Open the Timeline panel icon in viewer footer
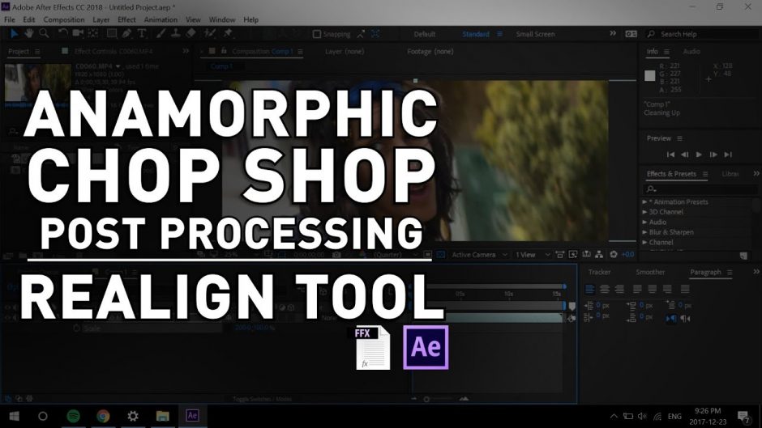 [587, 254]
